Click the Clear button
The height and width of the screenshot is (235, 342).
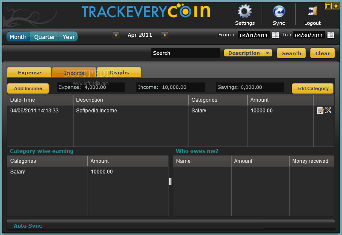pyautogui.click(x=323, y=53)
